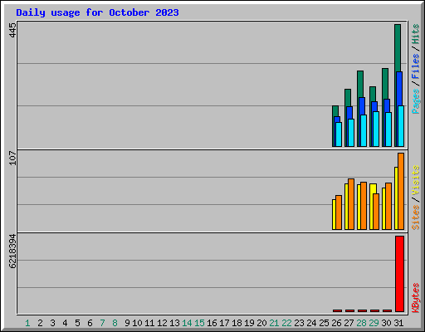Click day 15 on the x-axis
The width and height of the screenshot is (425, 332).
199,323
